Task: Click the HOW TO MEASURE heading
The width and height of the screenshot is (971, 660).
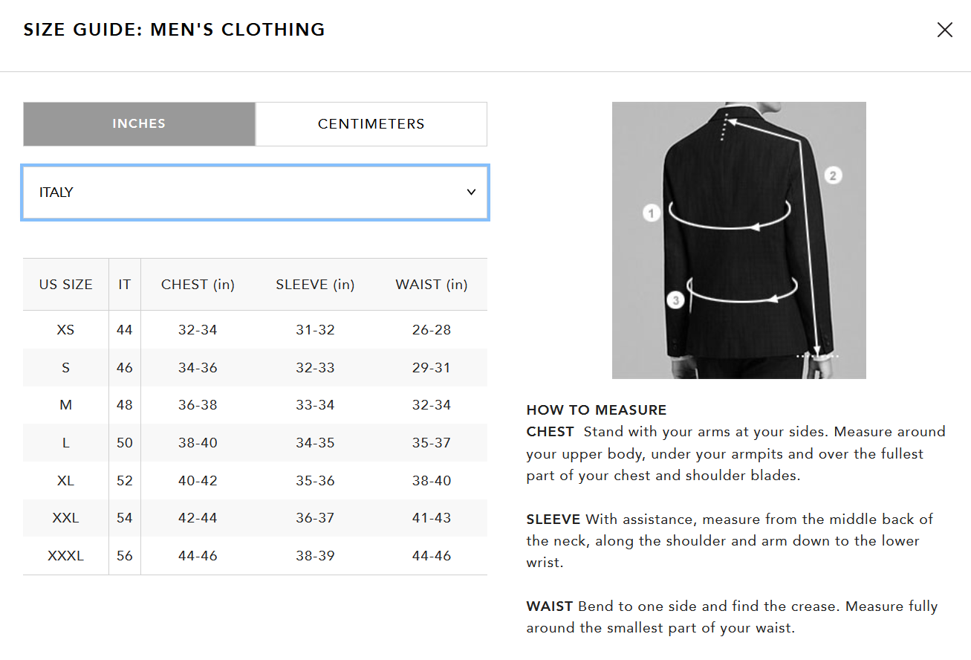Action: (597, 410)
